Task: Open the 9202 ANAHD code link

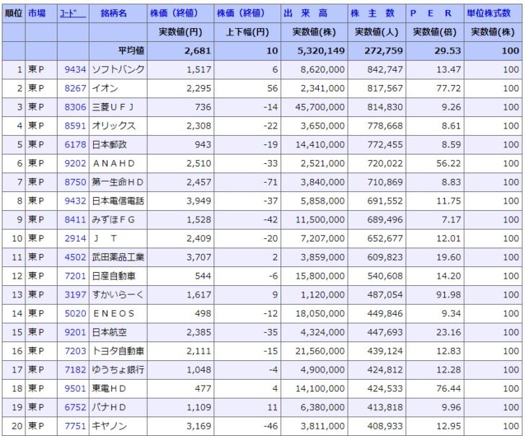Action: click(76, 163)
